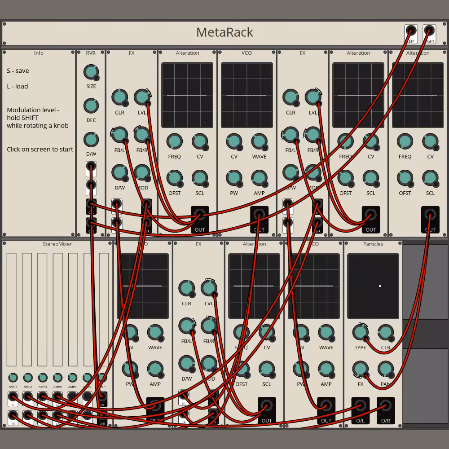
Task: Adjust the StereoMixer AMP3 knob
Action: click(x=43, y=378)
